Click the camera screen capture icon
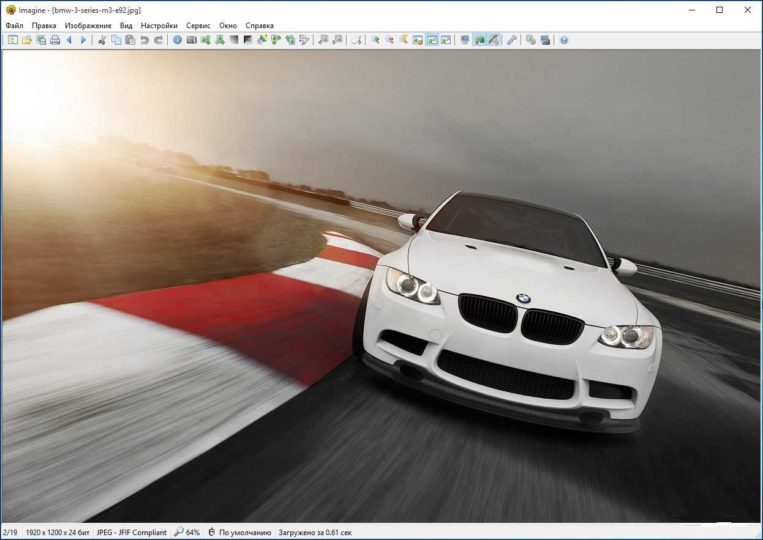Image resolution: width=763 pixels, height=540 pixels. point(192,40)
